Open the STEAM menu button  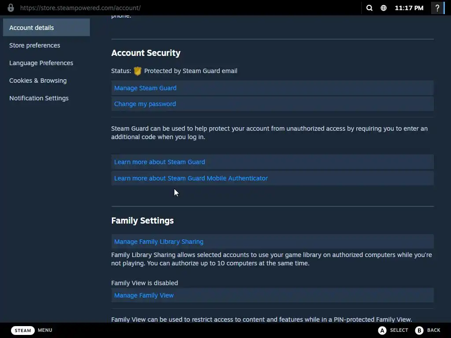pos(23,330)
